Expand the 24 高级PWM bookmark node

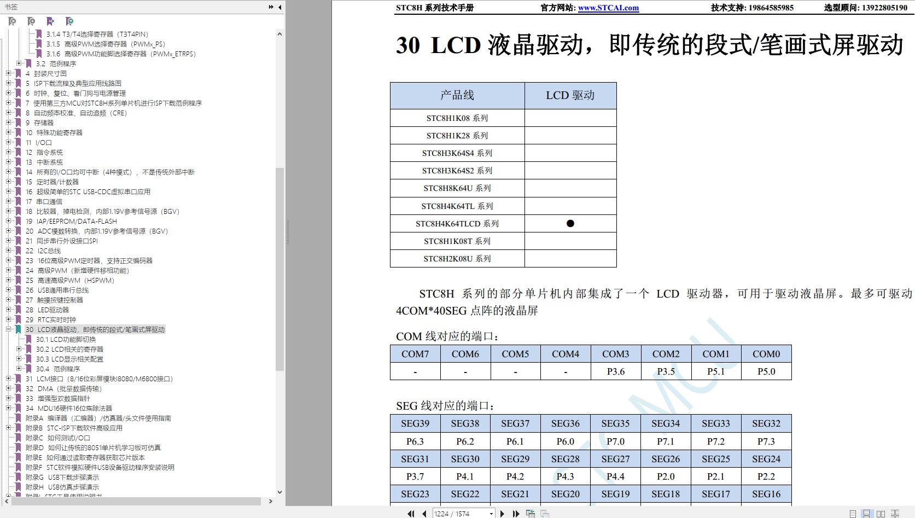pos(8,270)
